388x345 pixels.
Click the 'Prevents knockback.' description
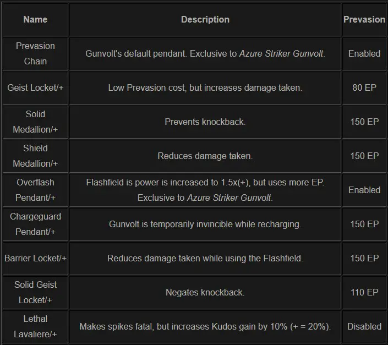(x=205, y=122)
